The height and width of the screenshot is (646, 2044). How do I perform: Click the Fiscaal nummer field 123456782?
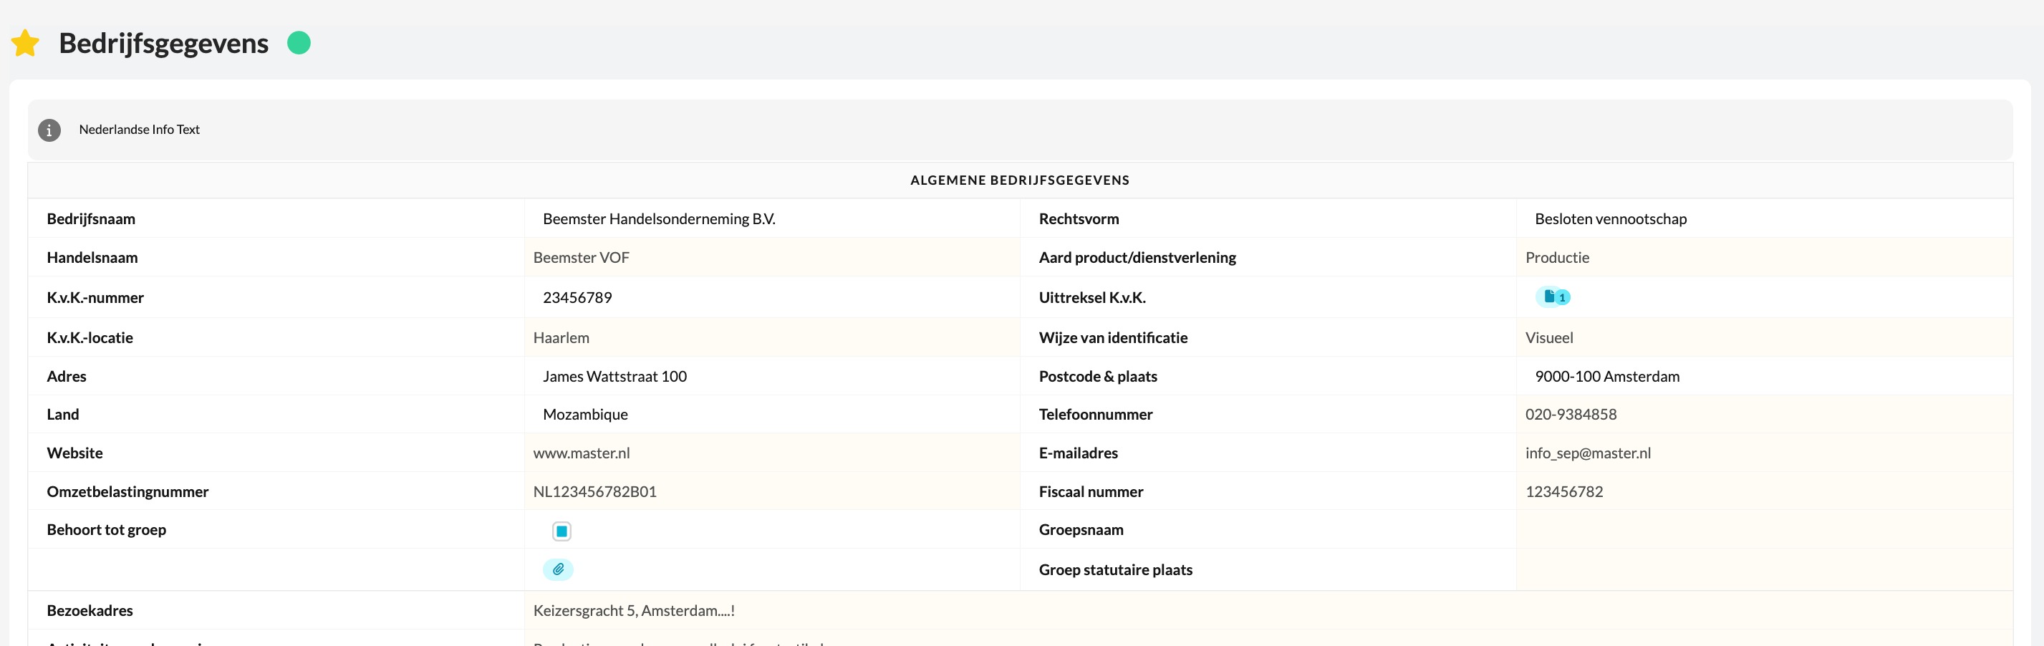pyautogui.click(x=1763, y=492)
